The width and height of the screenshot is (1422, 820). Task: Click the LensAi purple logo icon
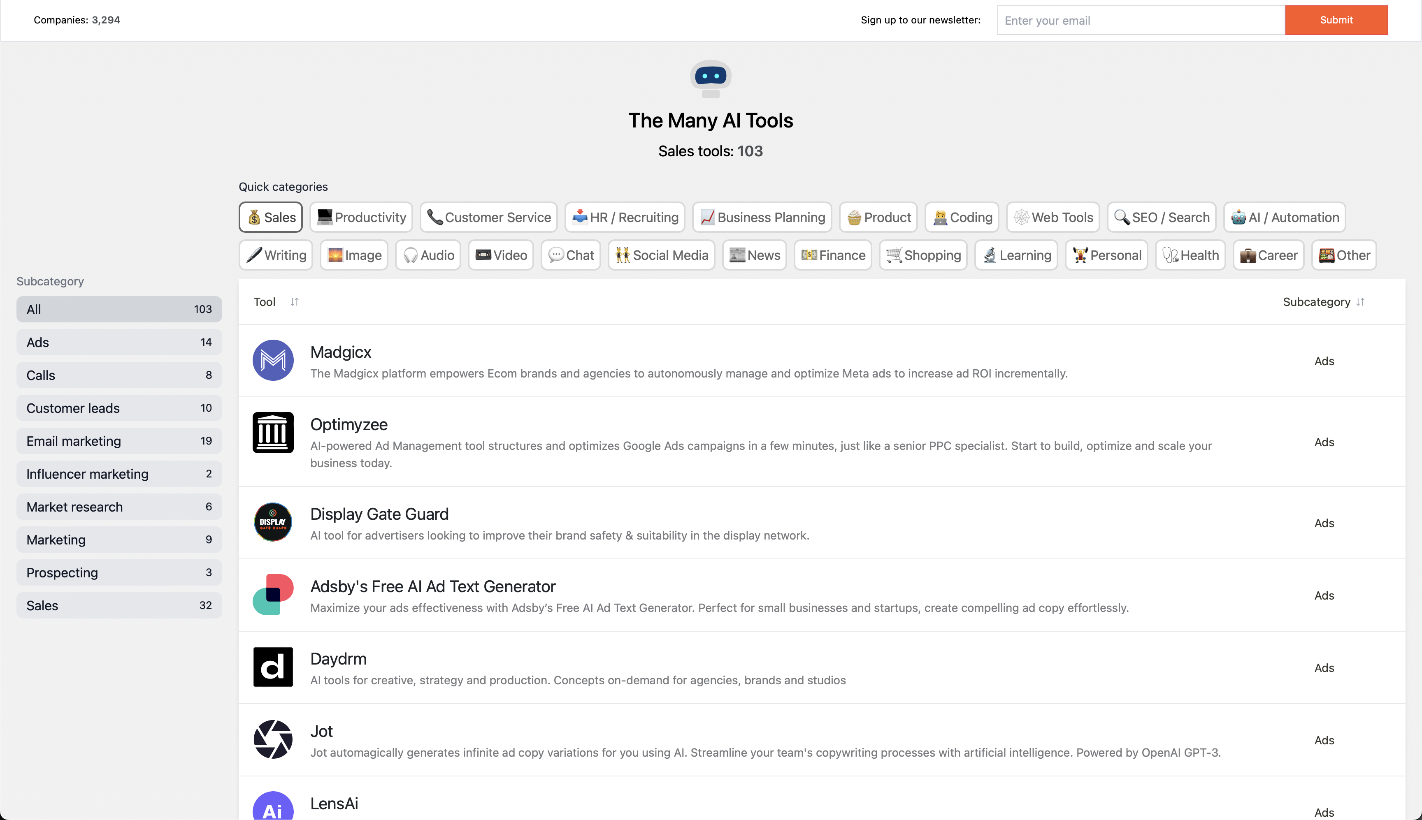coord(273,806)
